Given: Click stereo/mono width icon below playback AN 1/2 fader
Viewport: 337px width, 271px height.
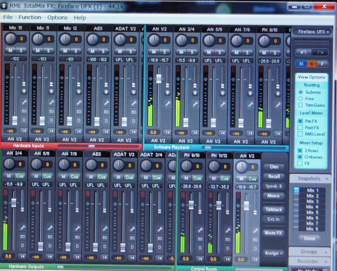Looking at the screenshot, I should (x=167, y=132).
